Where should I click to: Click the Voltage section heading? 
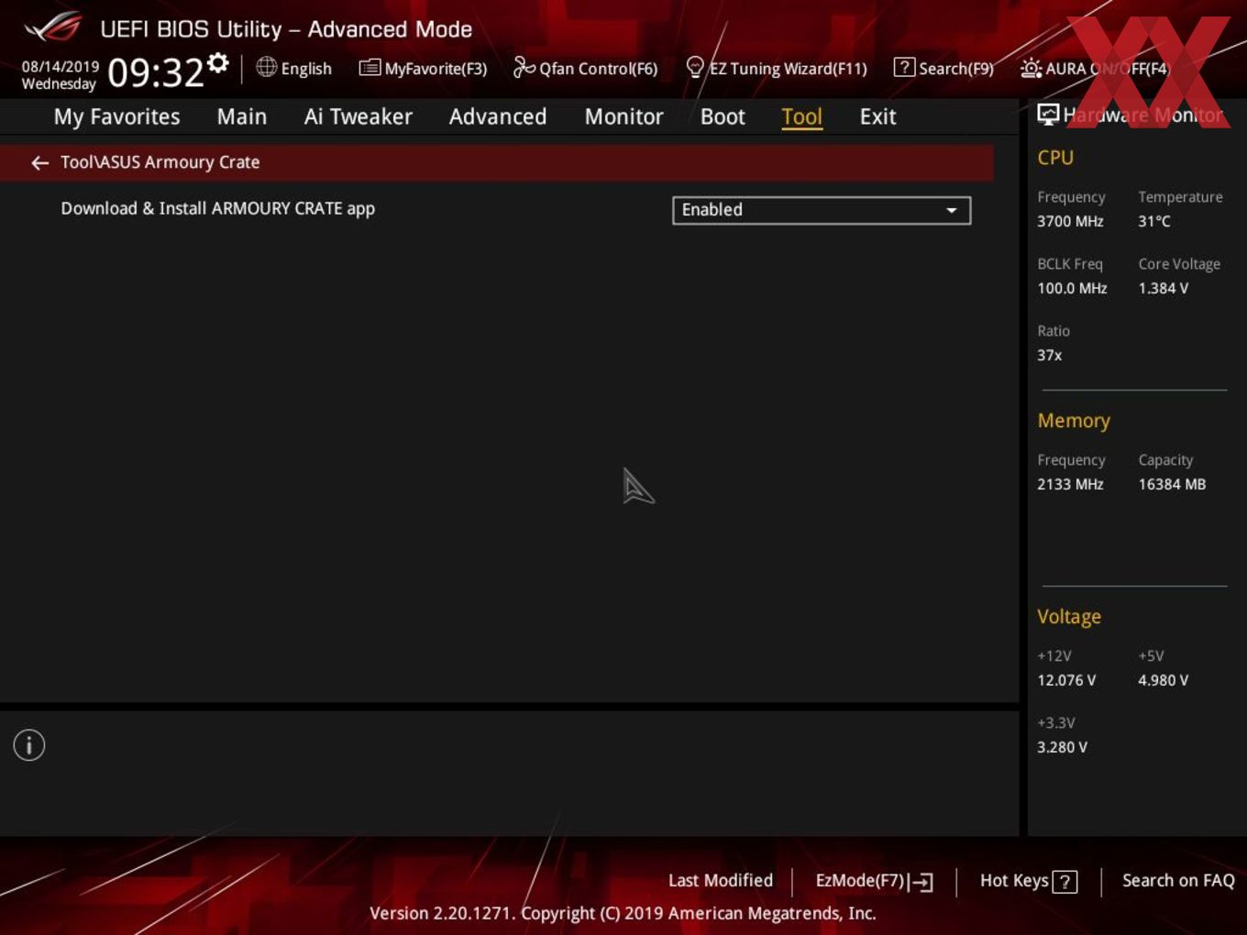tap(1069, 617)
